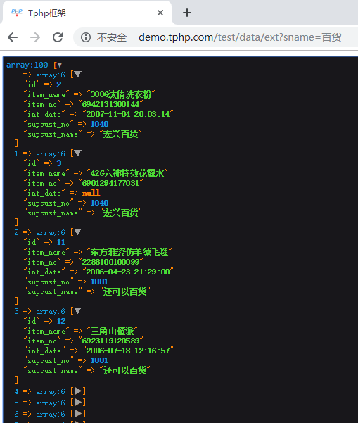Expand array item 6 arrow

click(78, 413)
